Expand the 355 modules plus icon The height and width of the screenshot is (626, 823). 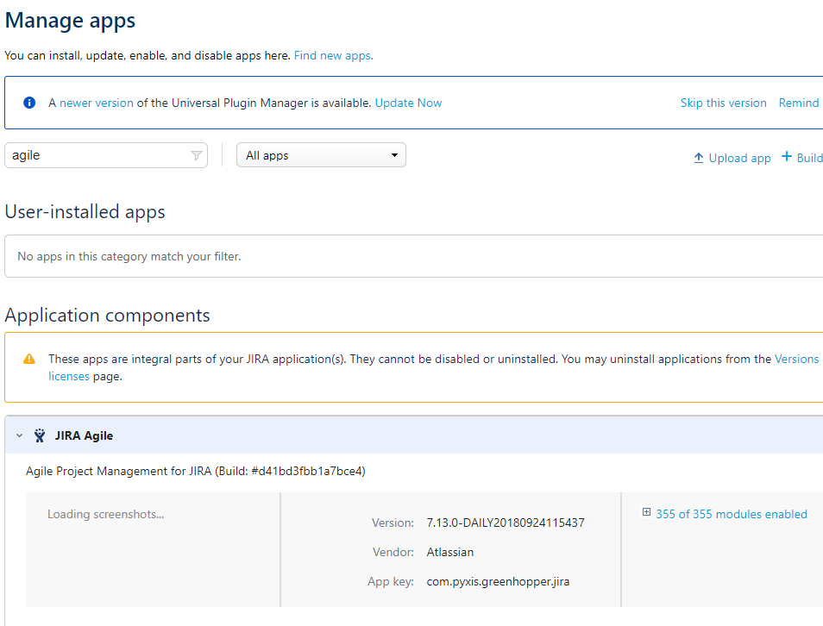tap(647, 512)
